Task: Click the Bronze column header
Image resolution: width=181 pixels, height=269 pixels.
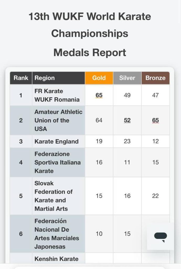Action: (x=156, y=78)
